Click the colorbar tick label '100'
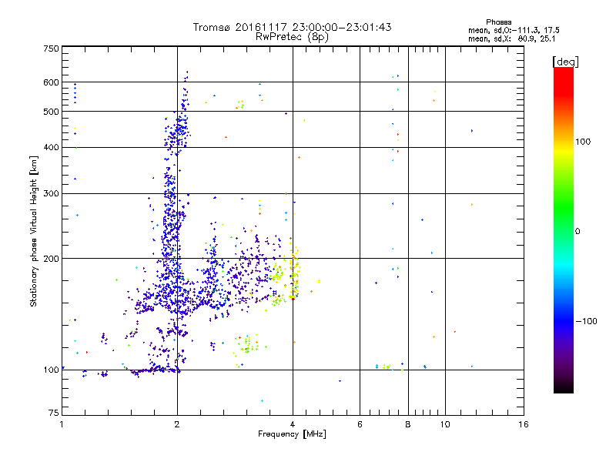 tap(583, 142)
